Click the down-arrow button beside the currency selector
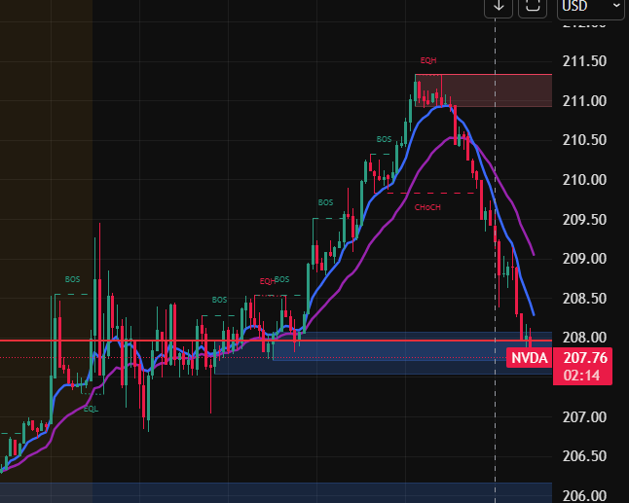629x503 pixels. pyautogui.click(x=499, y=7)
